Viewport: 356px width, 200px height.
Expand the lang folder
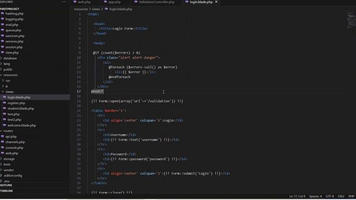tap(7, 64)
